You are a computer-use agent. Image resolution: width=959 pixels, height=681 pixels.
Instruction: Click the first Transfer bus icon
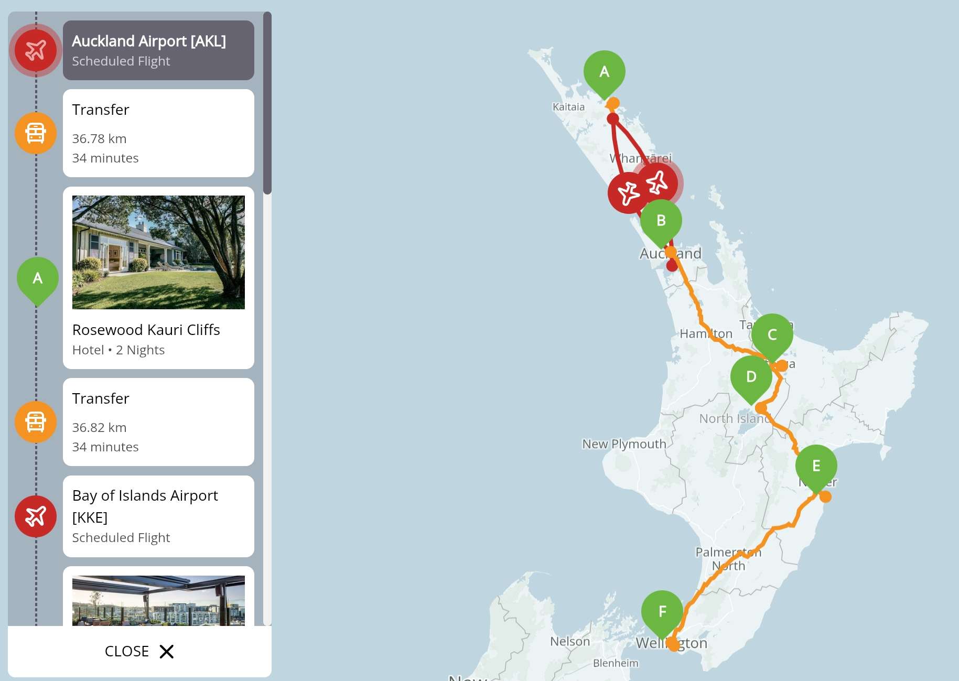(x=36, y=133)
